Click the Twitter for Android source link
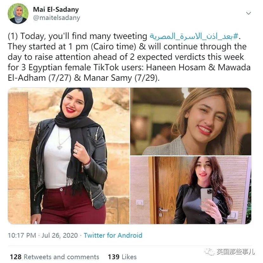 (x=113, y=235)
